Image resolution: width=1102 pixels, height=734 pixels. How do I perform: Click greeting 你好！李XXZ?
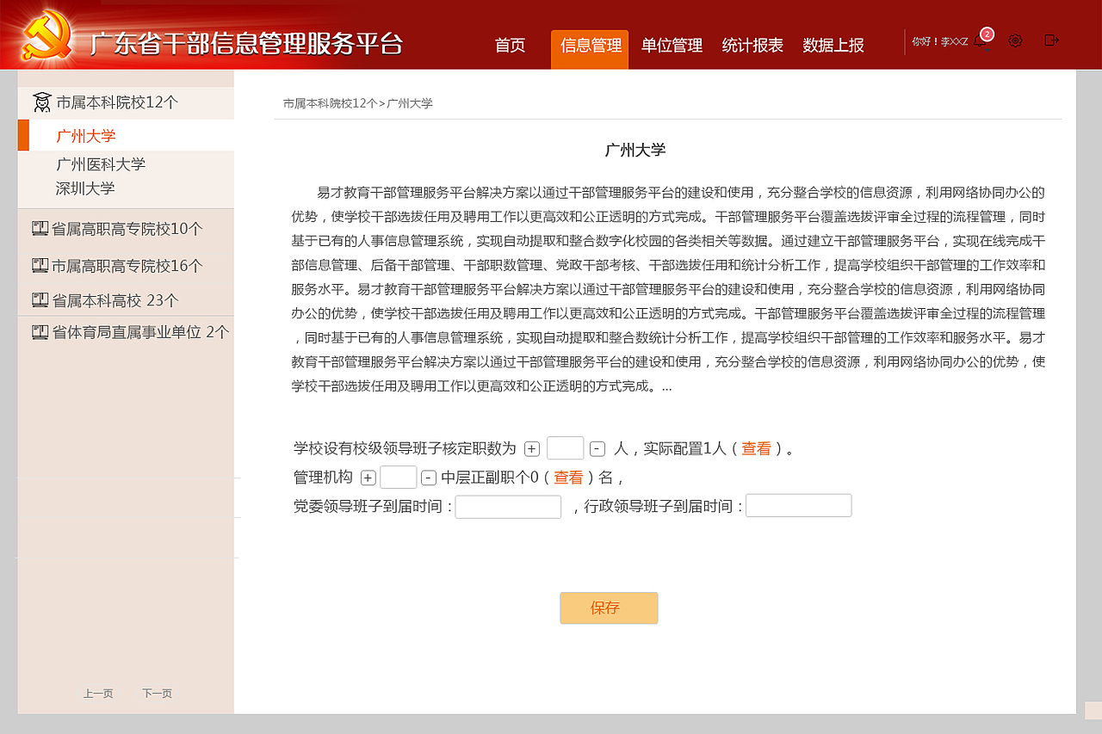tap(939, 41)
